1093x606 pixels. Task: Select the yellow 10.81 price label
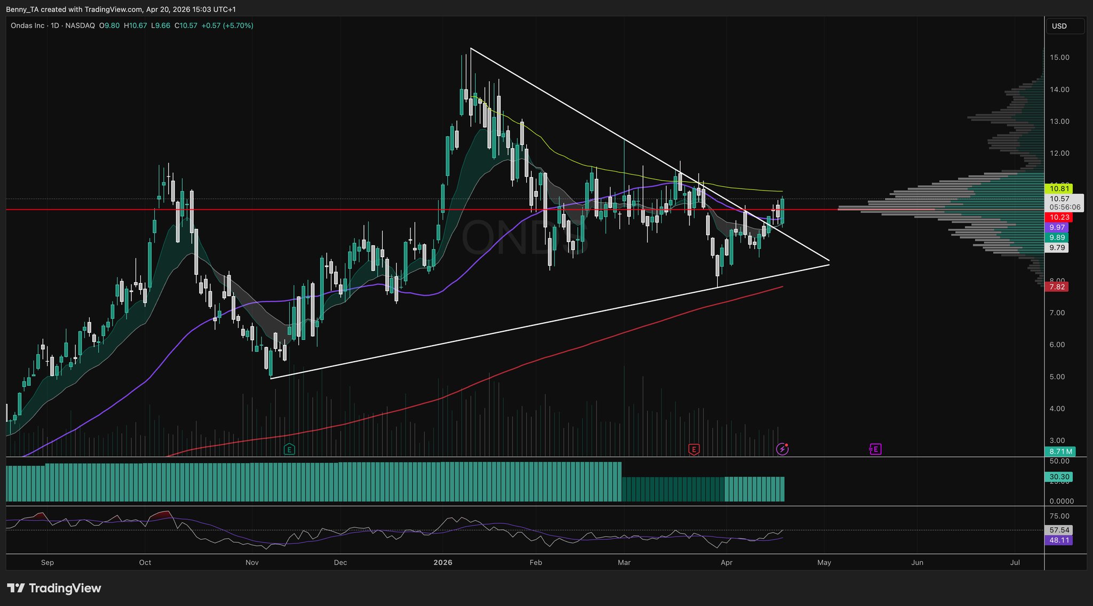(x=1059, y=188)
